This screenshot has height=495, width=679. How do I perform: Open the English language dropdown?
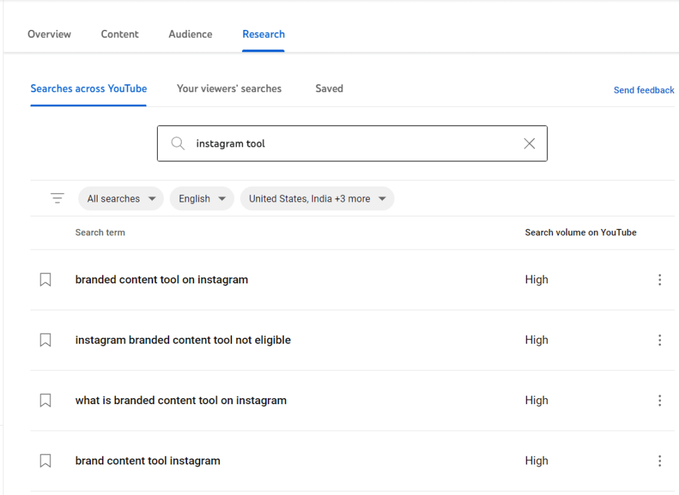[x=202, y=198]
